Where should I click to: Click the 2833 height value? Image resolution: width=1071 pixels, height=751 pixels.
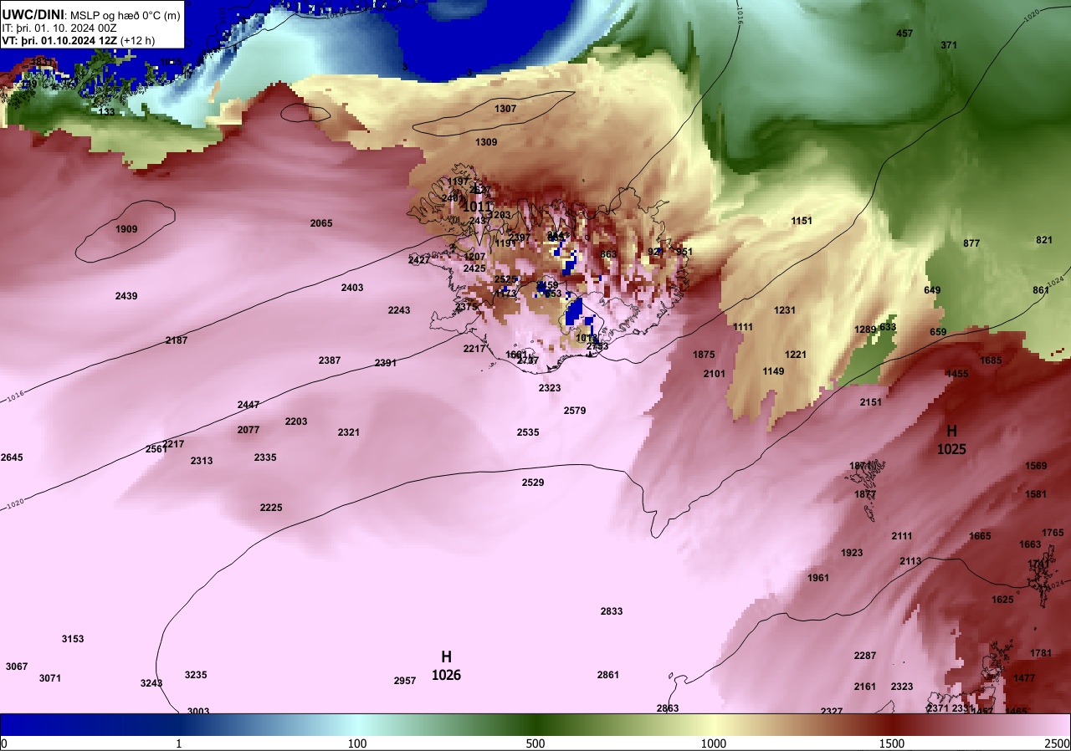coord(612,611)
